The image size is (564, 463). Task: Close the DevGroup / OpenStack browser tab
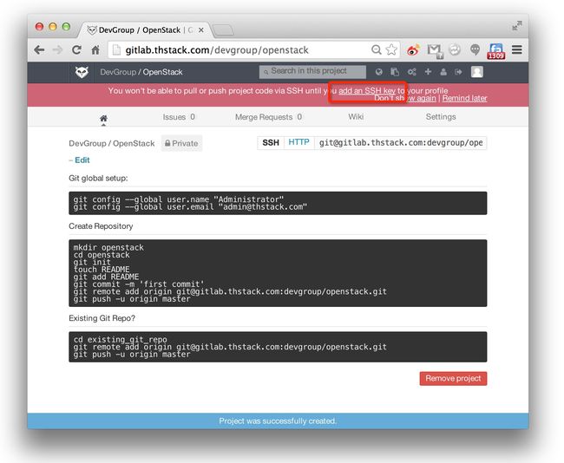pos(201,30)
